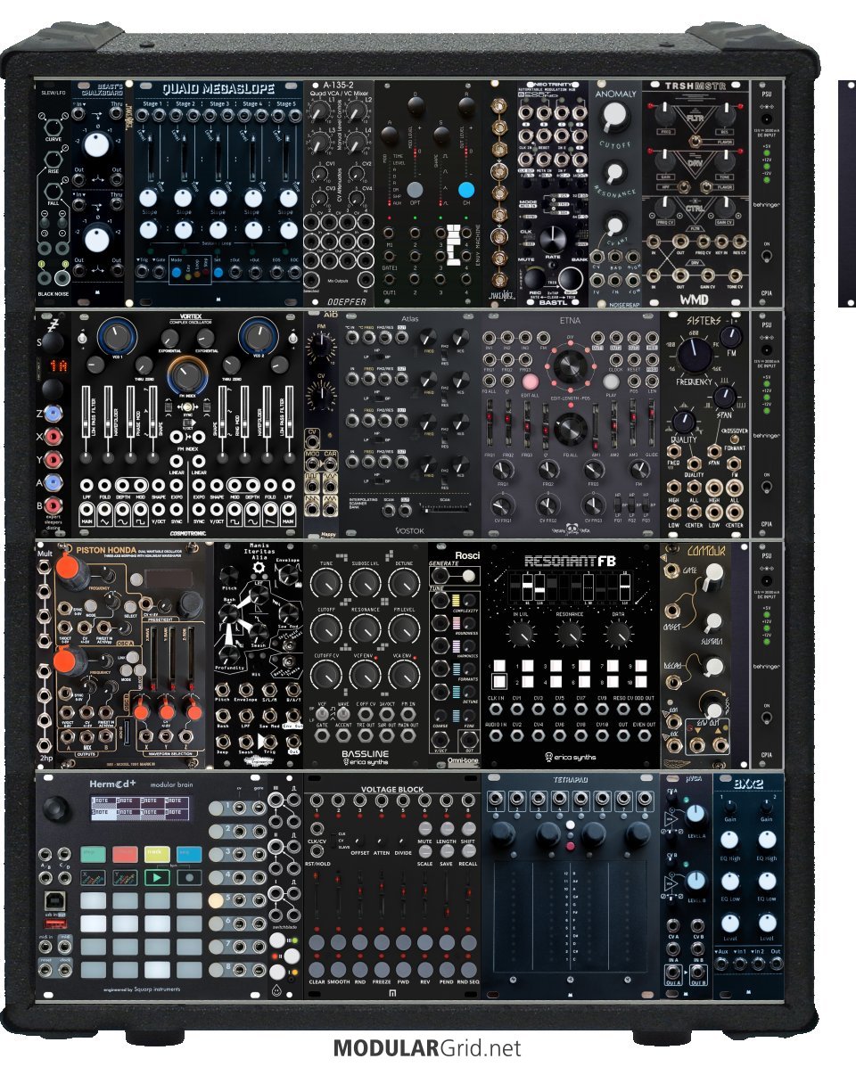Click the grey OPT button on Envy Machine
Image resolution: width=856 pixels, height=1067 pixels.
pyautogui.click(x=415, y=189)
